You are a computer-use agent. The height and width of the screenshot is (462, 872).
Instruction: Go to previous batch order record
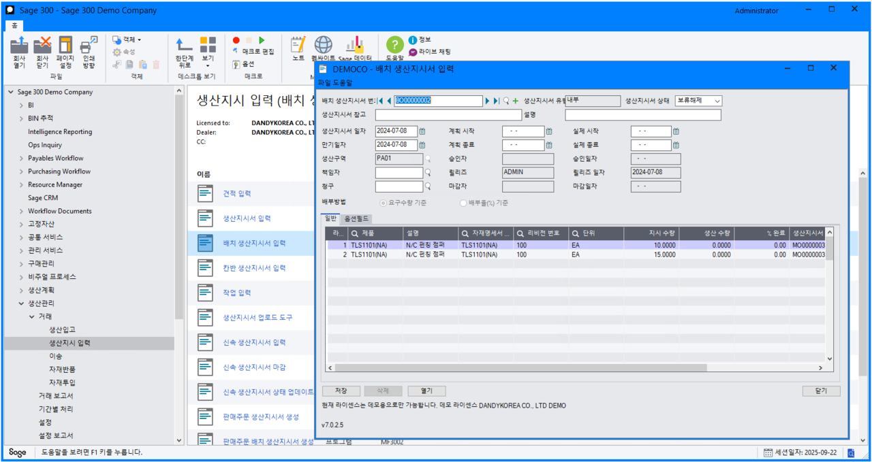tap(389, 101)
